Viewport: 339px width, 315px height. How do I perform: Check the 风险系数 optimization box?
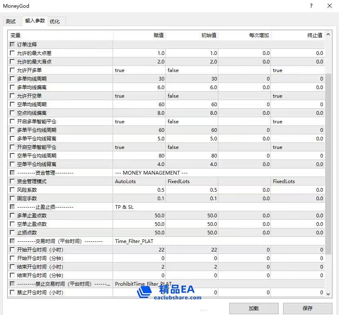12,190
